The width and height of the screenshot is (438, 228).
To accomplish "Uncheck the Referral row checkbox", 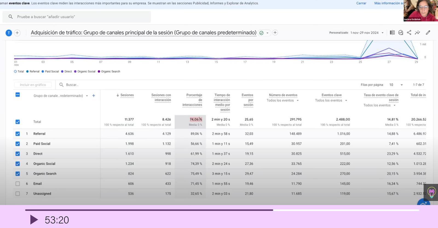I will 18,134.
